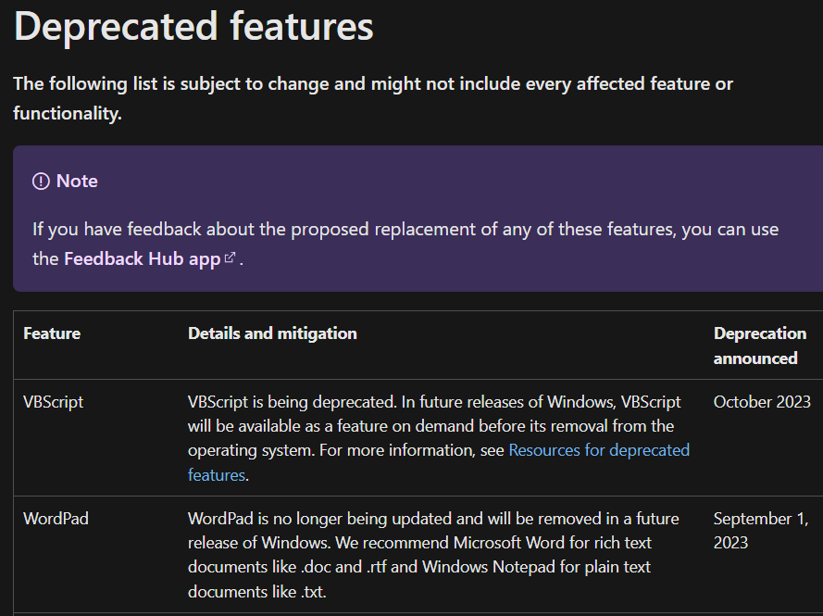The height and width of the screenshot is (616, 823).
Task: Click 'release of Windows. We recommend Microsoft Word' line
Action: pyautogui.click(x=420, y=543)
